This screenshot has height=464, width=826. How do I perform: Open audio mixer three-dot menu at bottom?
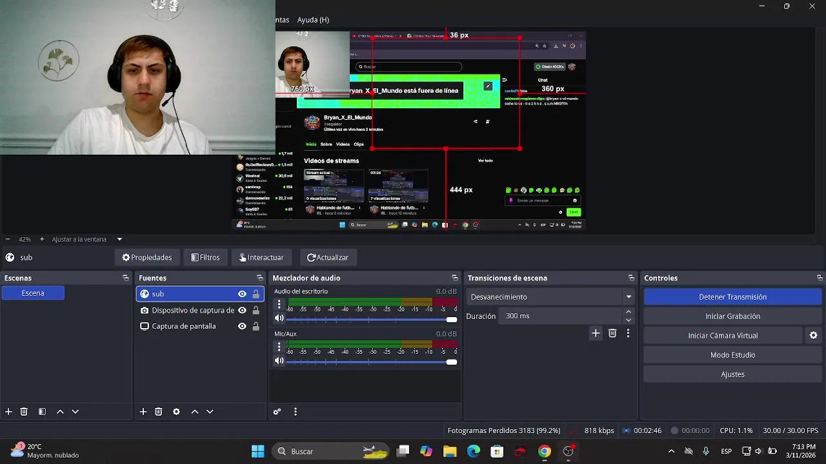296,412
